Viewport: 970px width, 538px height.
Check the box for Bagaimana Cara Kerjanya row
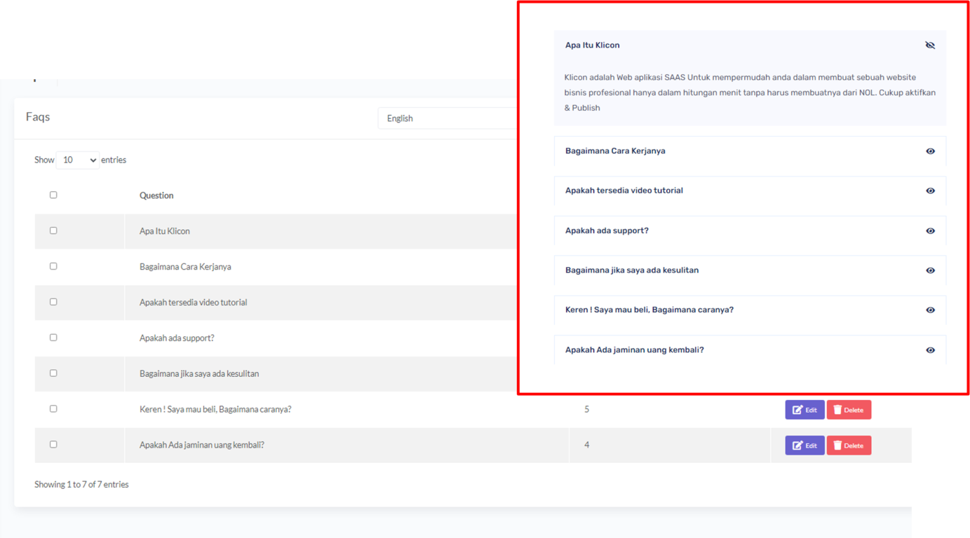(x=53, y=266)
